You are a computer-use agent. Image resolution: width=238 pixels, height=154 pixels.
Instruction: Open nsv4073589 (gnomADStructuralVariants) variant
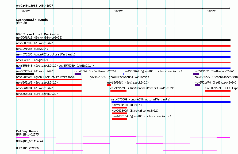[x=141, y=99]
